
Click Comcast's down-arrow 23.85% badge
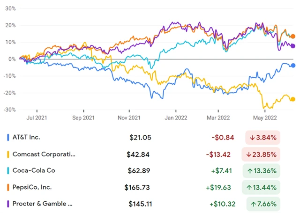pyautogui.click(x=262, y=154)
